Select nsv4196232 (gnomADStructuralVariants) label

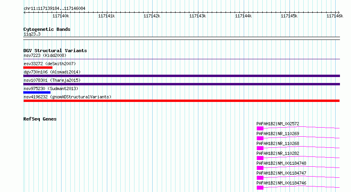(x=67, y=97)
